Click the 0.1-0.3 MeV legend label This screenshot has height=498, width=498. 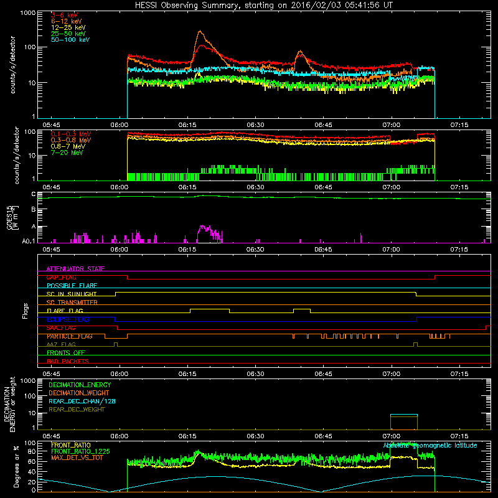(x=71, y=134)
